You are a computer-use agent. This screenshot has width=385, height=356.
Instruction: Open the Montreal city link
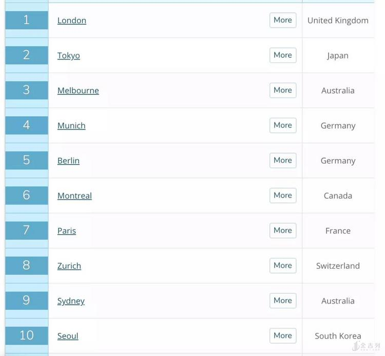(74, 195)
